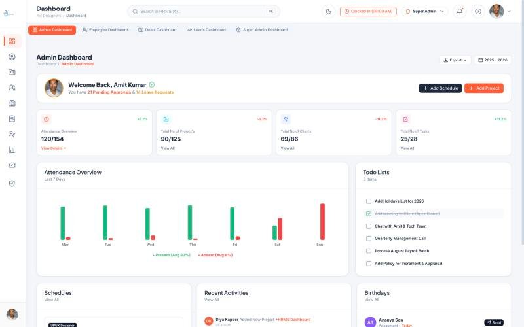The height and width of the screenshot is (327, 524).
Task: Click the Add Project button
Action: coord(484,88)
